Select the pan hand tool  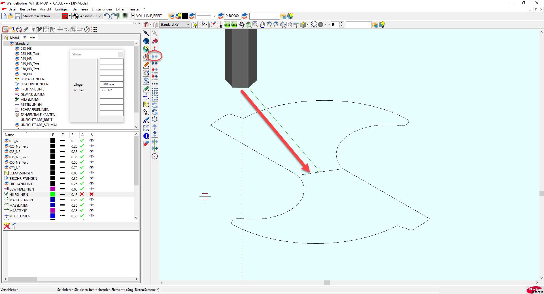pos(262,25)
